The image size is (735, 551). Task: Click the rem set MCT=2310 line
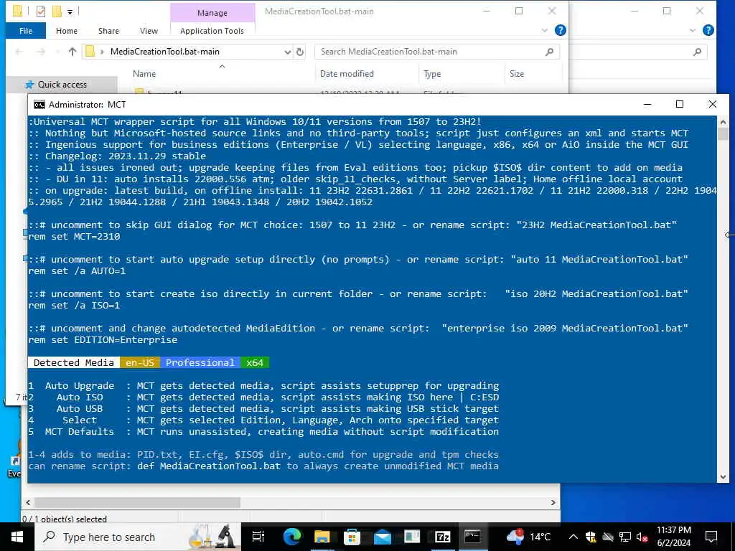point(74,237)
